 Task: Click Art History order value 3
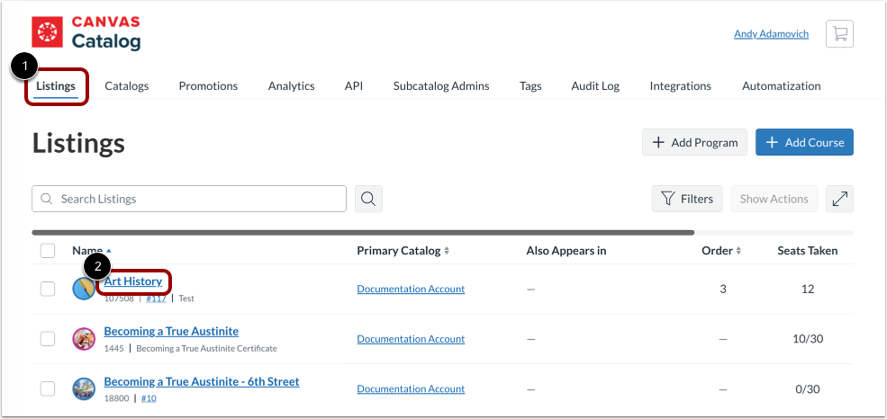[x=723, y=290]
